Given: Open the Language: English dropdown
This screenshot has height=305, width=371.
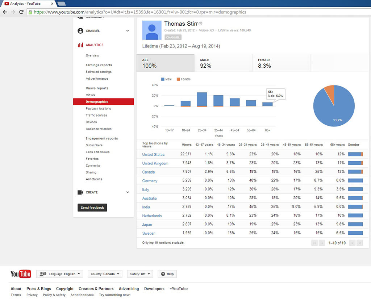Looking at the screenshot, I should pos(60,274).
